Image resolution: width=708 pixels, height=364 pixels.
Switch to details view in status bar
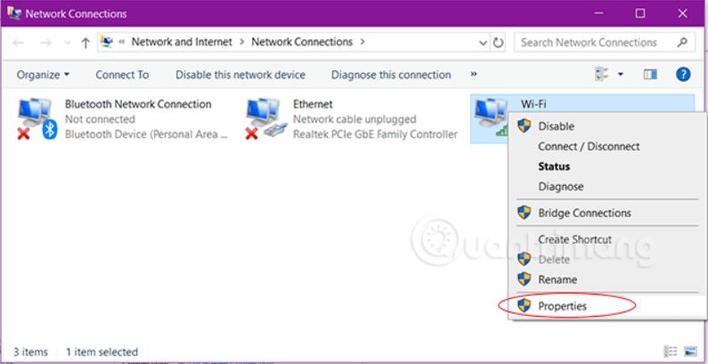[671, 352]
